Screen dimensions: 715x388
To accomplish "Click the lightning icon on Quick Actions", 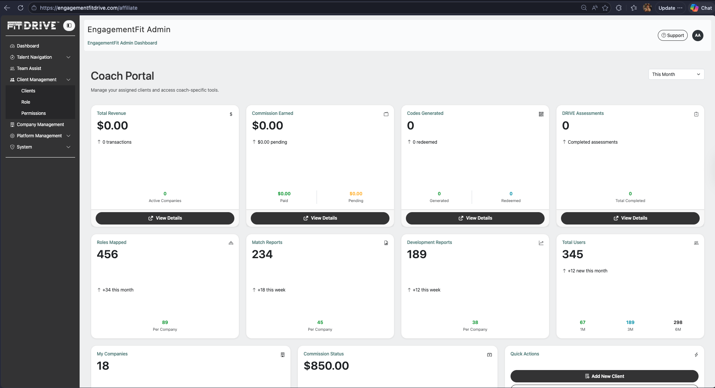I will point(696,355).
